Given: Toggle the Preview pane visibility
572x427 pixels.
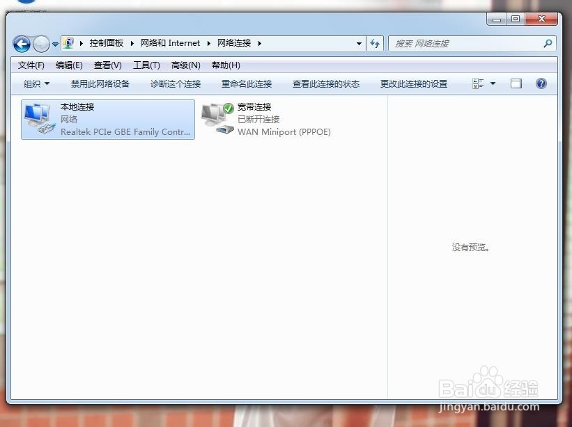Looking at the screenshot, I should (x=516, y=83).
